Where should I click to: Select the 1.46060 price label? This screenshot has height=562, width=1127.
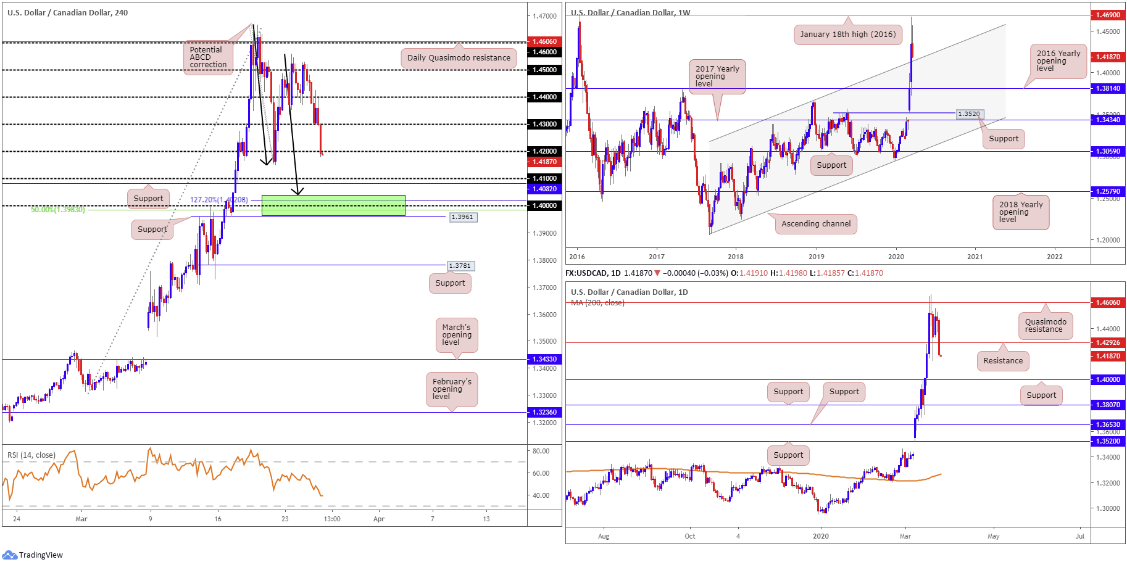point(544,41)
